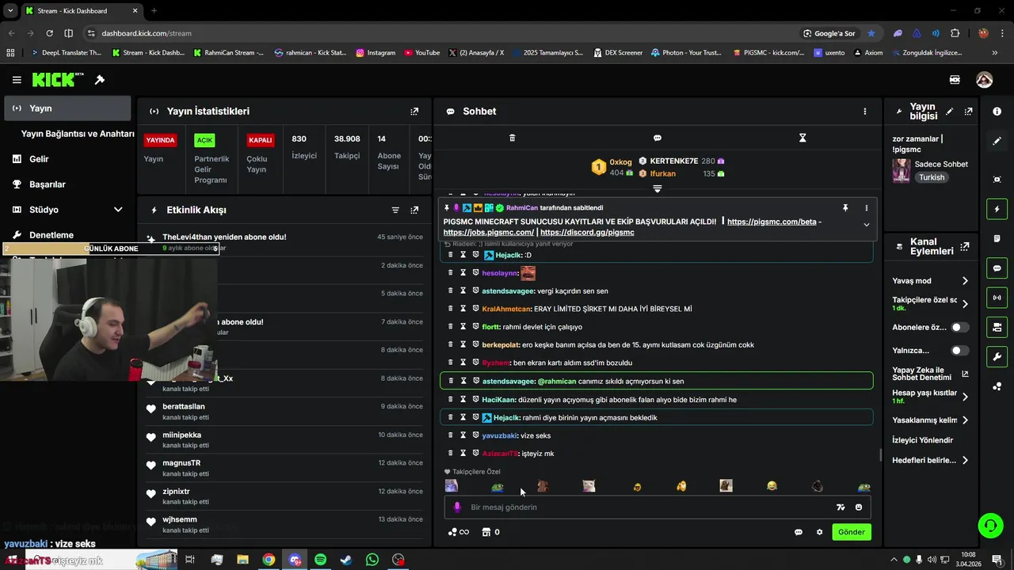Screen dimensions: 1014x570
Task: Click the shop icon showing 0
Action: pyautogui.click(x=490, y=532)
